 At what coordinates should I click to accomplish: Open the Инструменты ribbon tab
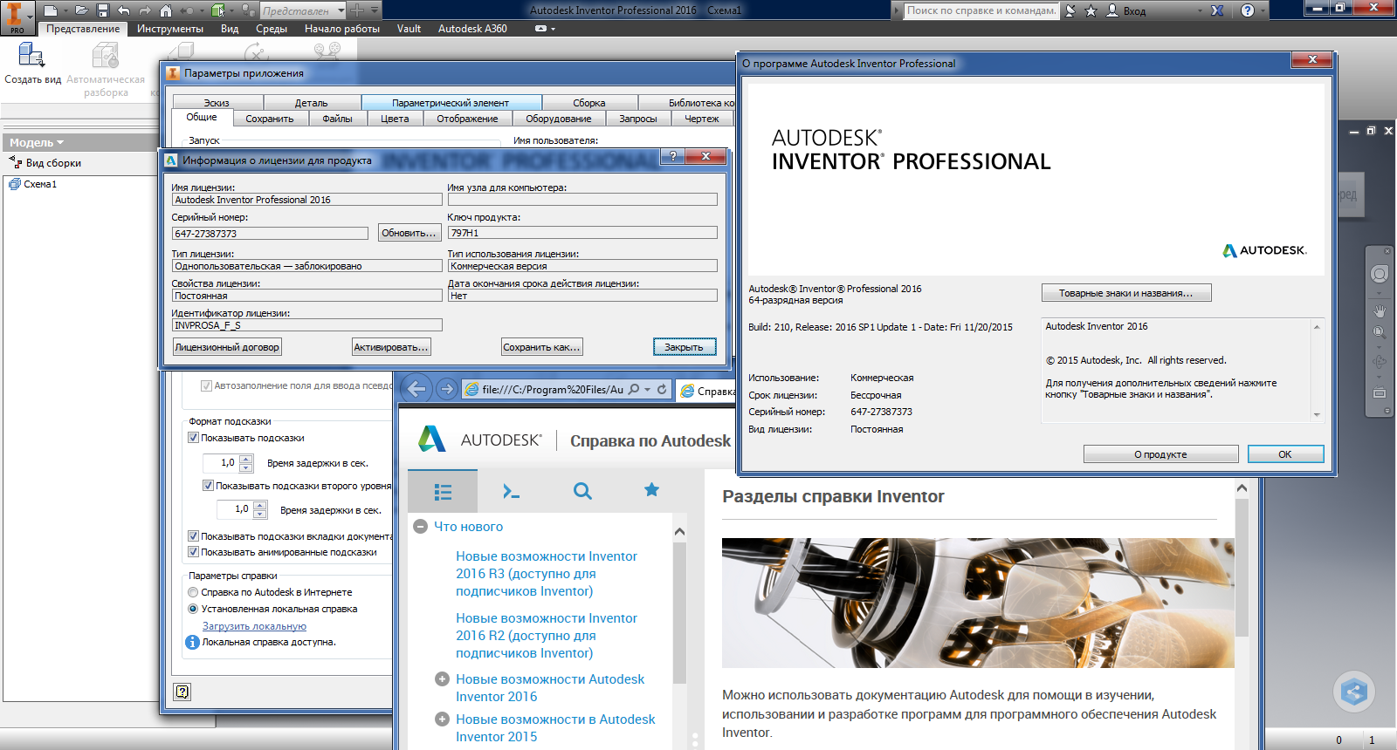[170, 29]
